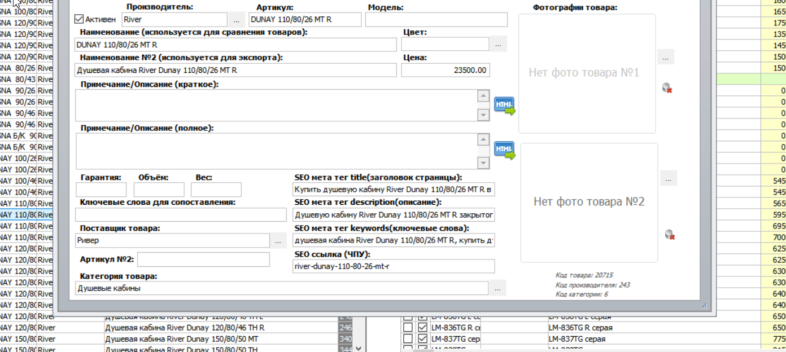Screen dimensions: 786x352
Task: Focus the Цвет field
Action: click(x=445, y=44)
